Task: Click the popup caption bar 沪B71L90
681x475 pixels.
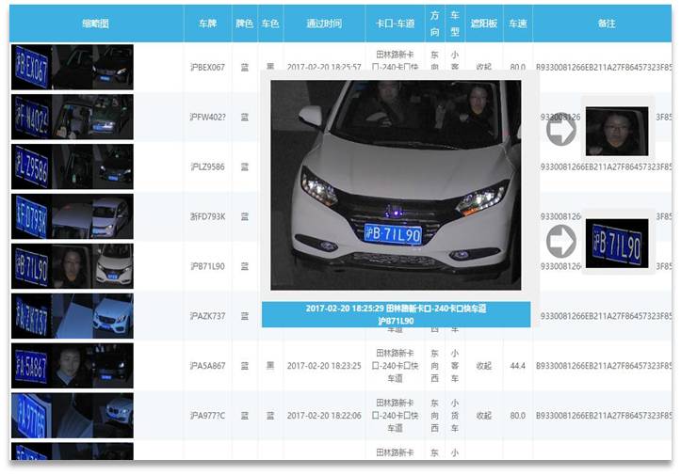Action: click(x=396, y=314)
